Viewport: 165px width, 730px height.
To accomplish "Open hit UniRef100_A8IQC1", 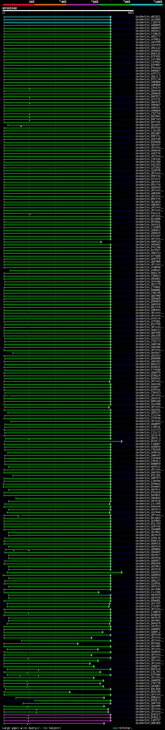I will pyautogui.click(x=148, y=17).
